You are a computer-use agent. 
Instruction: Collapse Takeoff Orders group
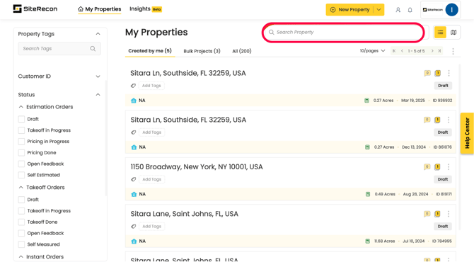[x=21, y=187]
